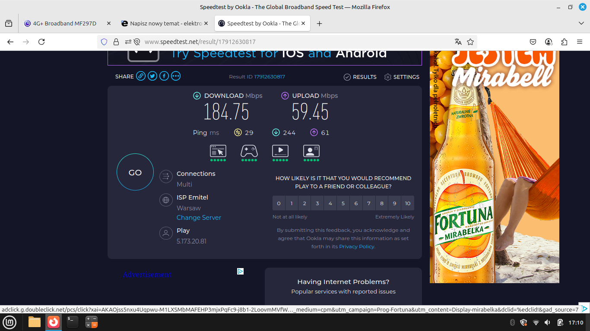Click Result ID 17912630817 link
The image size is (590, 331).
(x=270, y=77)
